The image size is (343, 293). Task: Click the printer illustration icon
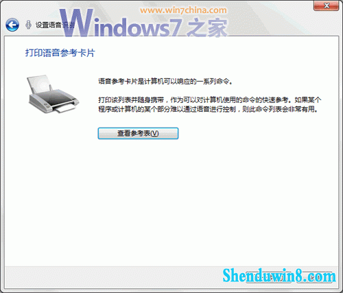click(53, 94)
